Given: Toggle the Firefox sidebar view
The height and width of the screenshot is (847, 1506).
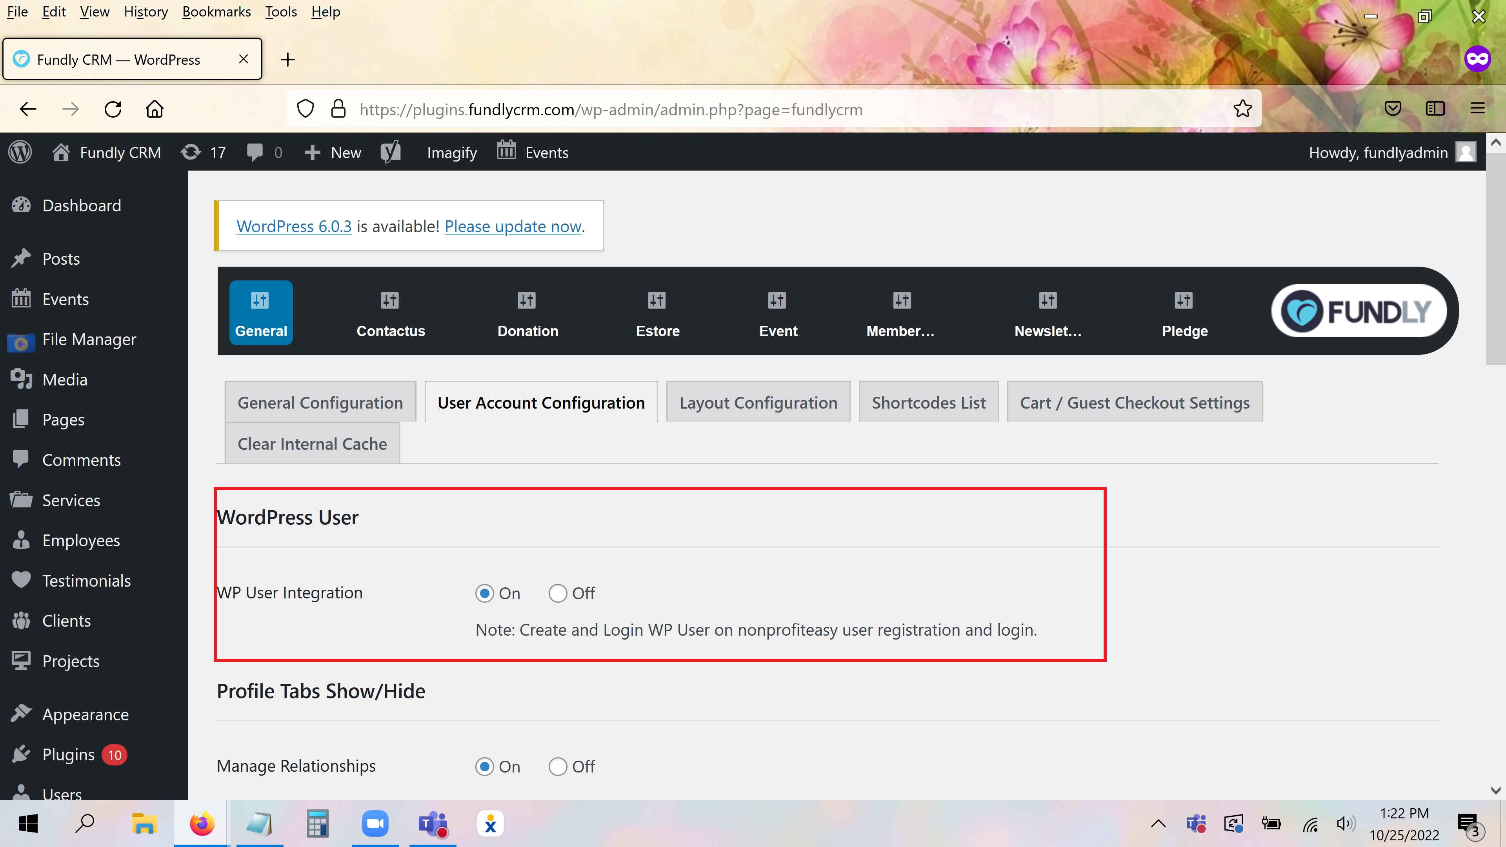Looking at the screenshot, I should [1435, 109].
